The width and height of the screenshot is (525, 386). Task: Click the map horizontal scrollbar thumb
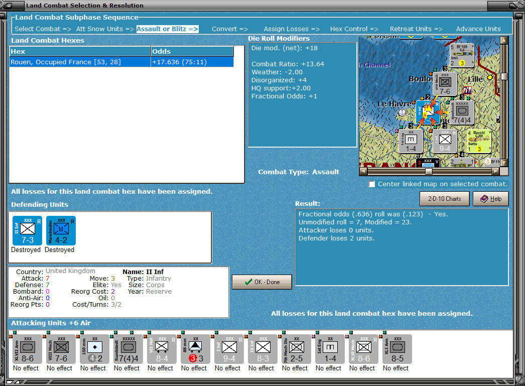pyautogui.click(x=429, y=171)
